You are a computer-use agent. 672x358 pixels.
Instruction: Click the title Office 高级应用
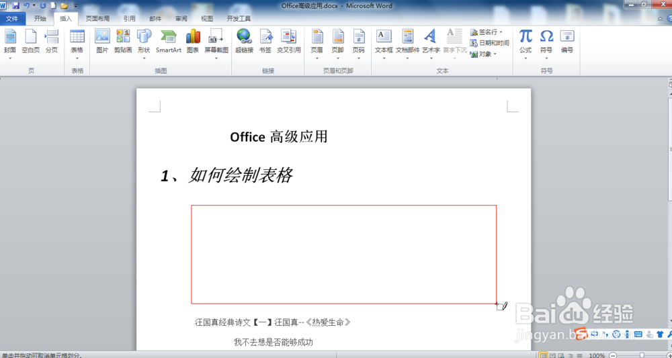click(x=279, y=136)
